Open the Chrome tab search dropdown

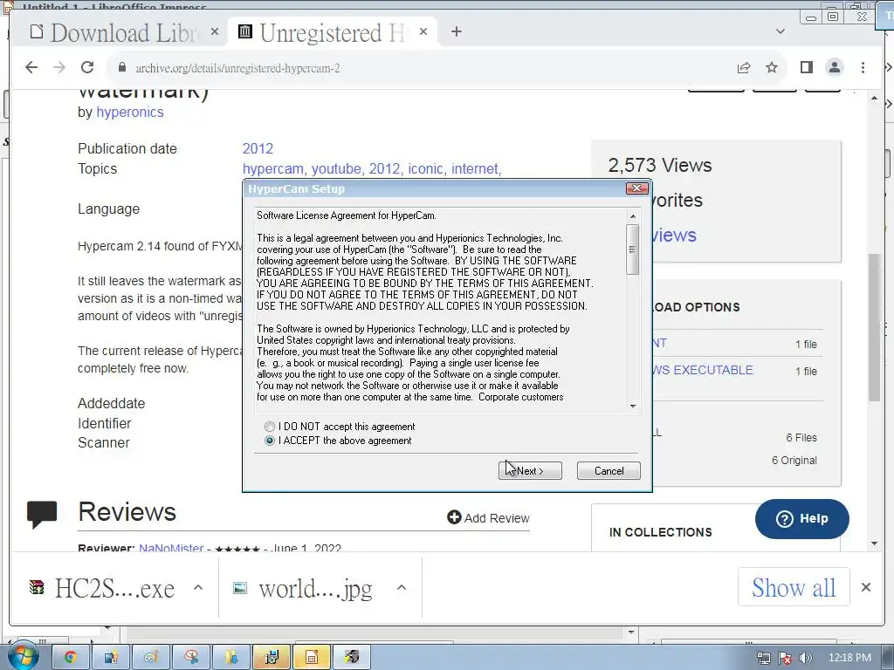click(781, 31)
